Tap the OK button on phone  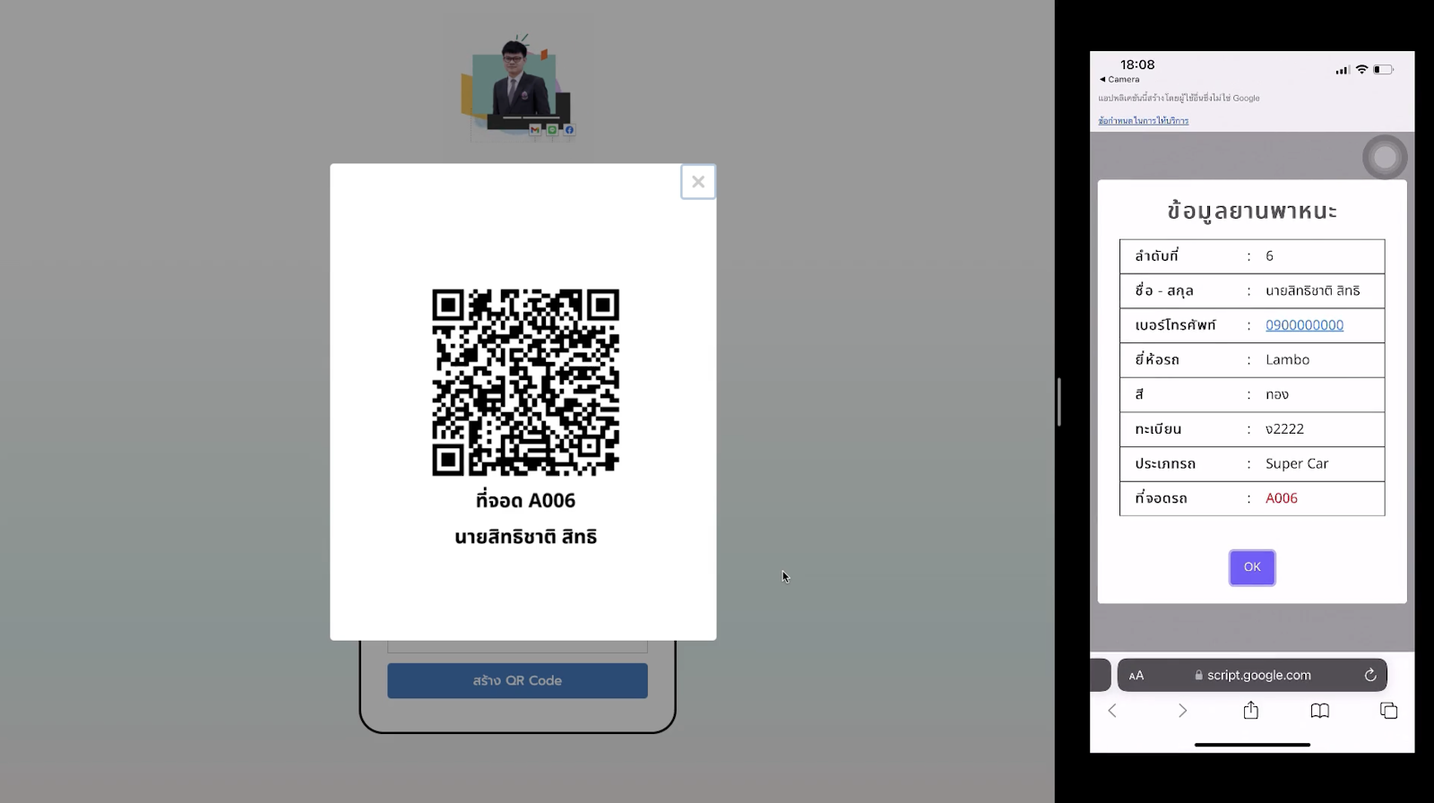click(x=1252, y=567)
